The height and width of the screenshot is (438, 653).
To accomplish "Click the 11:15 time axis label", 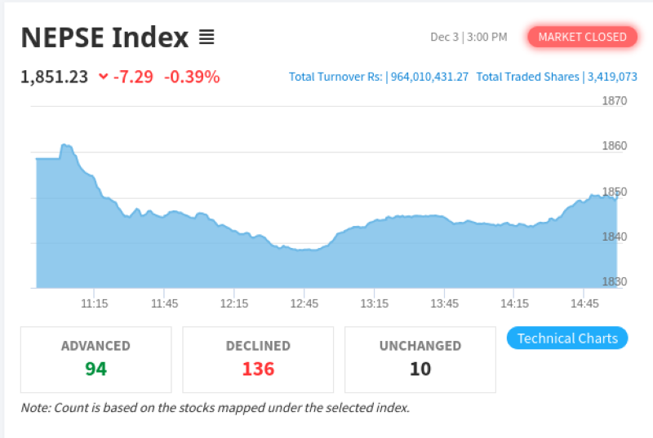I will click(95, 303).
